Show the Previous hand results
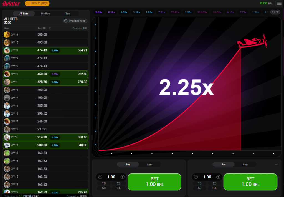Image resolution: width=284 pixels, height=197 pixels. click(75, 21)
